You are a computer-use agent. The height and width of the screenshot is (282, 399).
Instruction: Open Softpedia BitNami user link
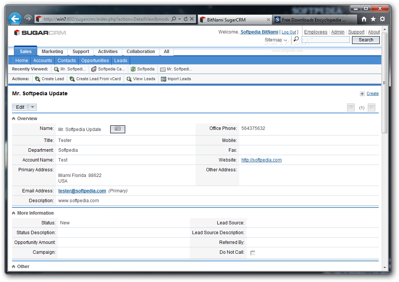[x=259, y=32]
